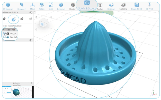
Task: Select the Rotate tool
Action: pyautogui.click(x=42, y=6)
